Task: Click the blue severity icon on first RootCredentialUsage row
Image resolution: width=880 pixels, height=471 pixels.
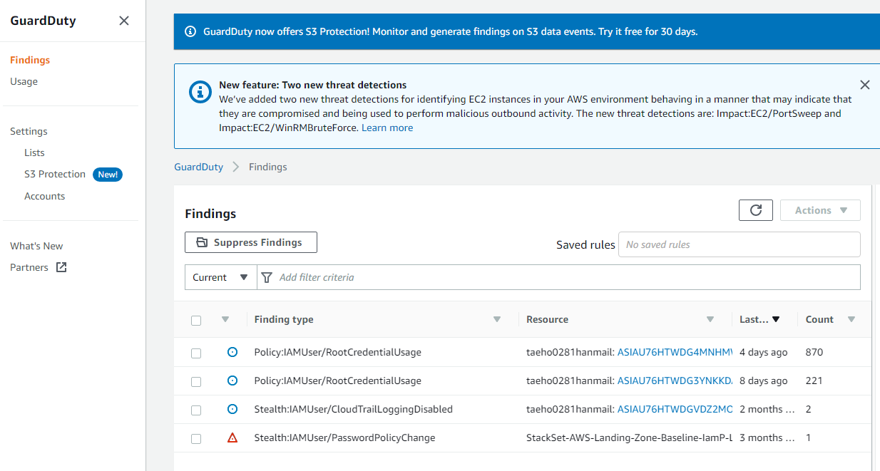Action: point(232,352)
